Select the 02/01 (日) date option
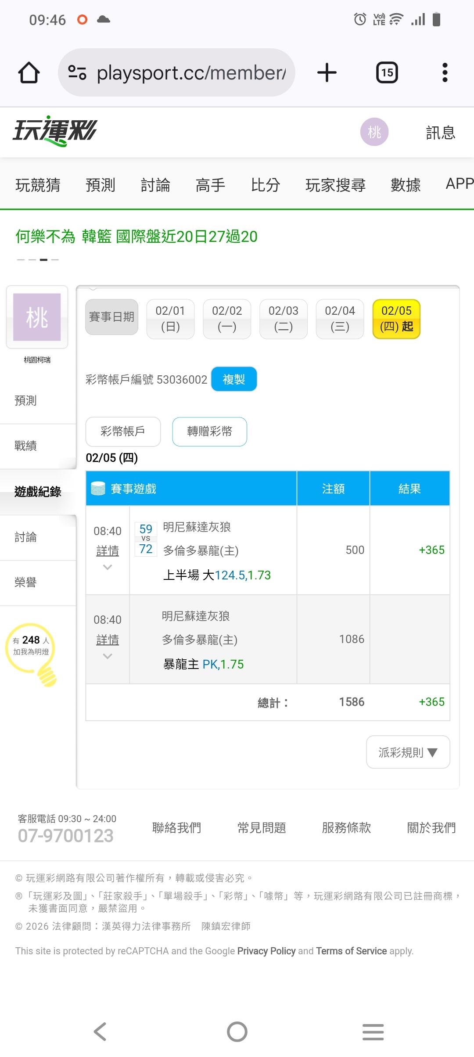The width and height of the screenshot is (474, 1057). point(170,319)
